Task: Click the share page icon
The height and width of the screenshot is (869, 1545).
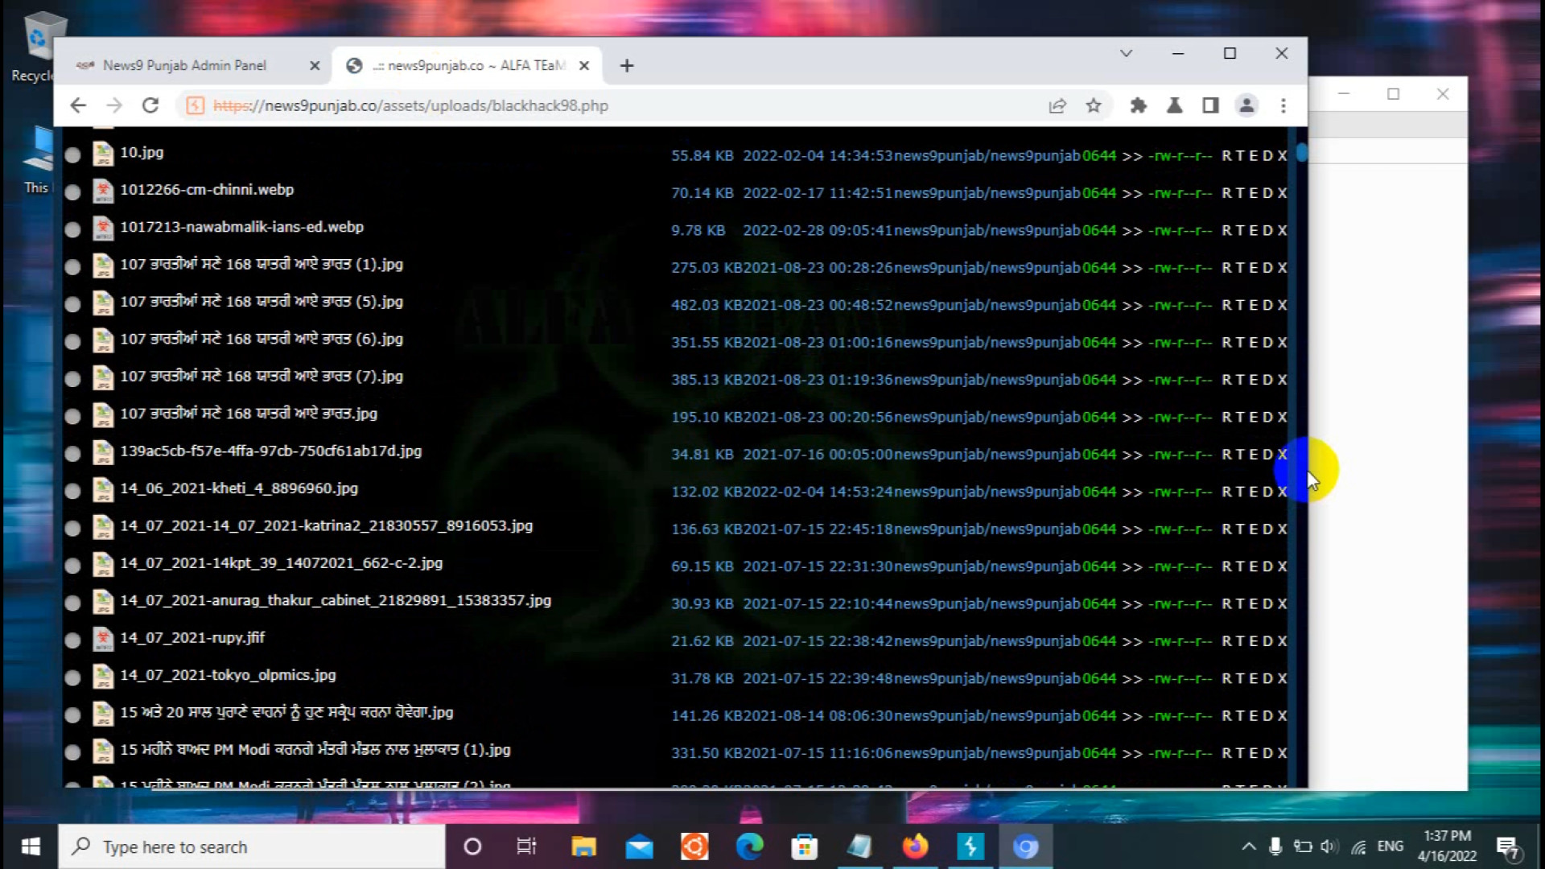Action: (1057, 105)
